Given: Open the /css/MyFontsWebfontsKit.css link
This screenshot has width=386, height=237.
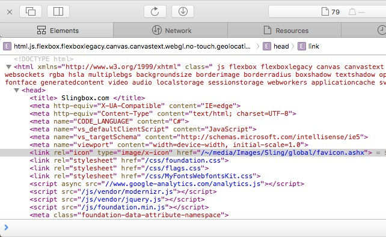Looking at the screenshot, I should tap(199, 176).
